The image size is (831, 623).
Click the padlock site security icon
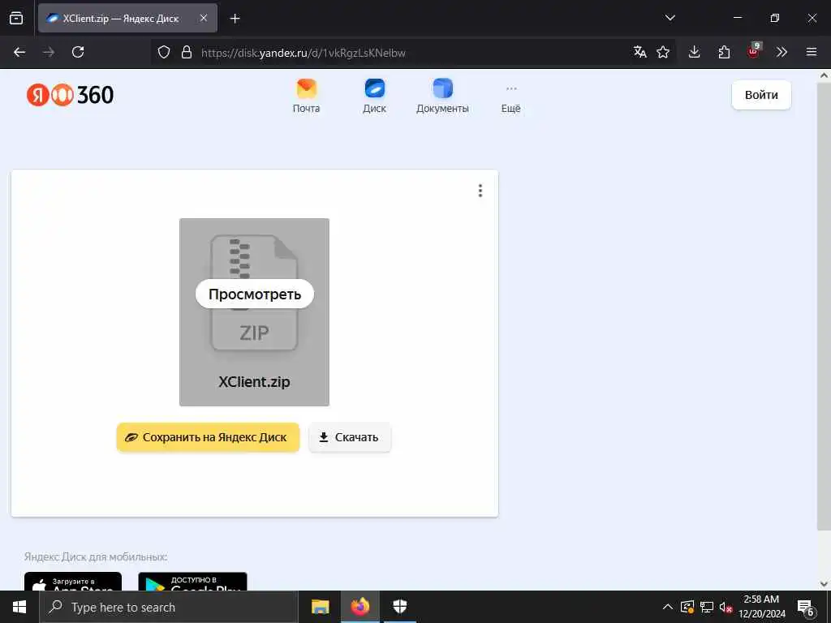(187, 52)
